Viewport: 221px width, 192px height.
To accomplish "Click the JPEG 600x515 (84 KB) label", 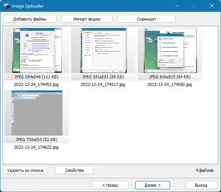I will [x=170, y=77].
